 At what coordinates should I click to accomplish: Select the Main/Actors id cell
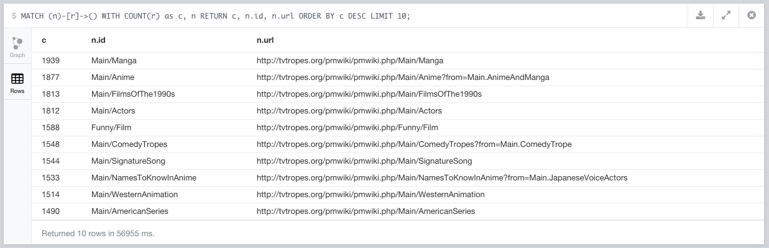pyautogui.click(x=113, y=111)
